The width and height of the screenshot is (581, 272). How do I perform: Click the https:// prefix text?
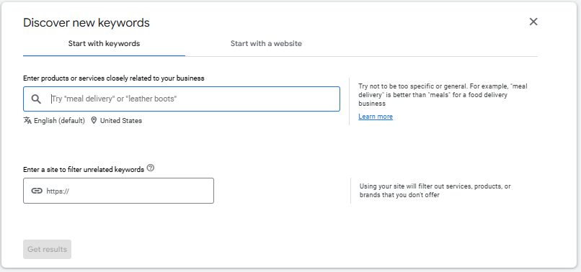[58, 191]
